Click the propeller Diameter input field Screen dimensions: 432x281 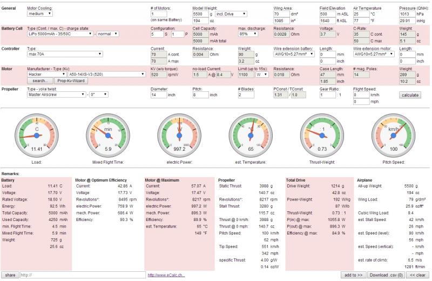[x=158, y=95]
